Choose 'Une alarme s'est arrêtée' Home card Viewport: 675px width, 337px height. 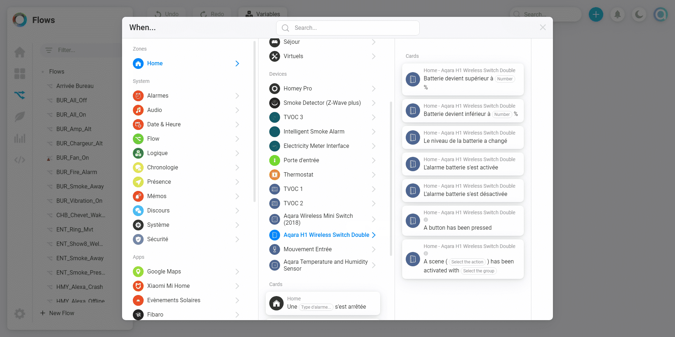pyautogui.click(x=323, y=303)
